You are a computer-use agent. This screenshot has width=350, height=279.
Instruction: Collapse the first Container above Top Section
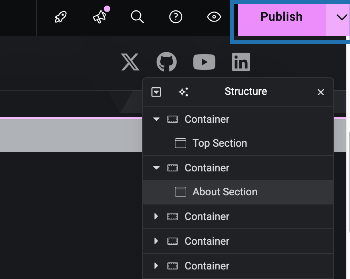point(157,119)
